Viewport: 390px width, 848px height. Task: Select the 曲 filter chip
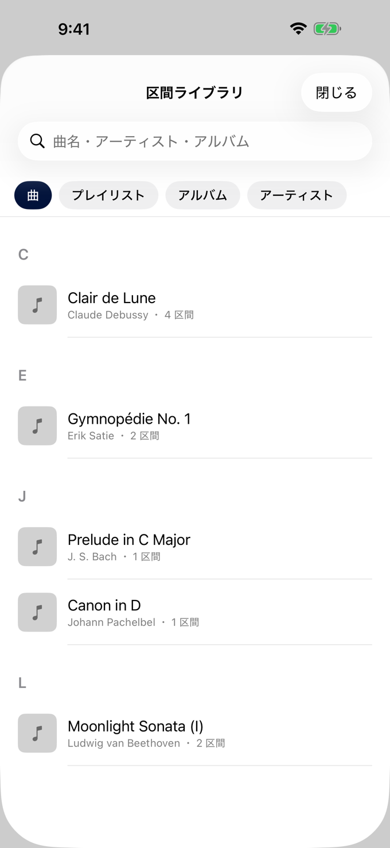[33, 195]
